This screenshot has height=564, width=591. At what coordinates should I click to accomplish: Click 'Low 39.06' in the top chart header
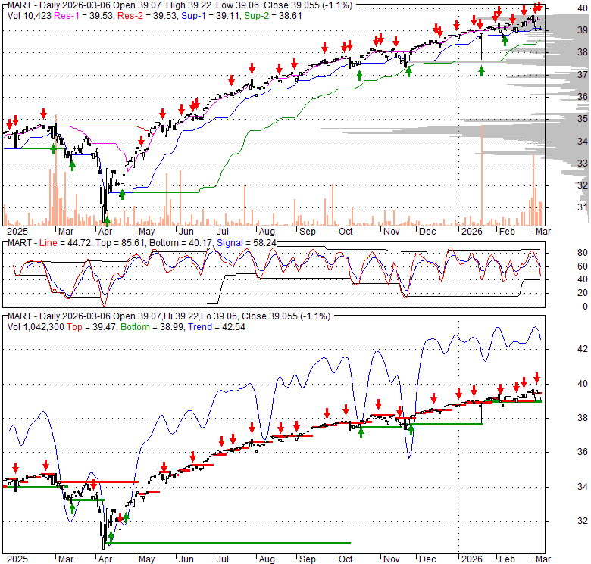[238, 5]
